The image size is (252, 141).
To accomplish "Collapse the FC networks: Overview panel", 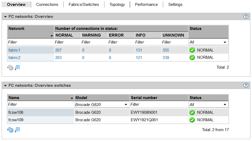I will 5,17.
